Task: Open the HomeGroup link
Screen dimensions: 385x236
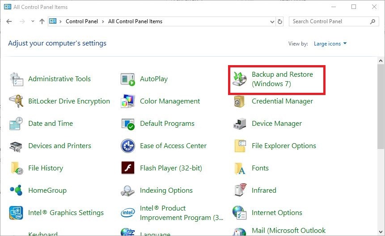Action: 47,190
